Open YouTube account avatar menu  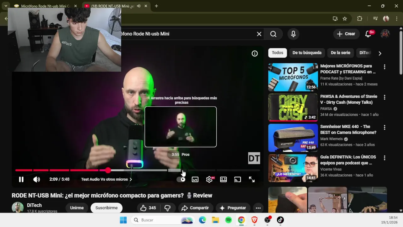pyautogui.click(x=385, y=34)
